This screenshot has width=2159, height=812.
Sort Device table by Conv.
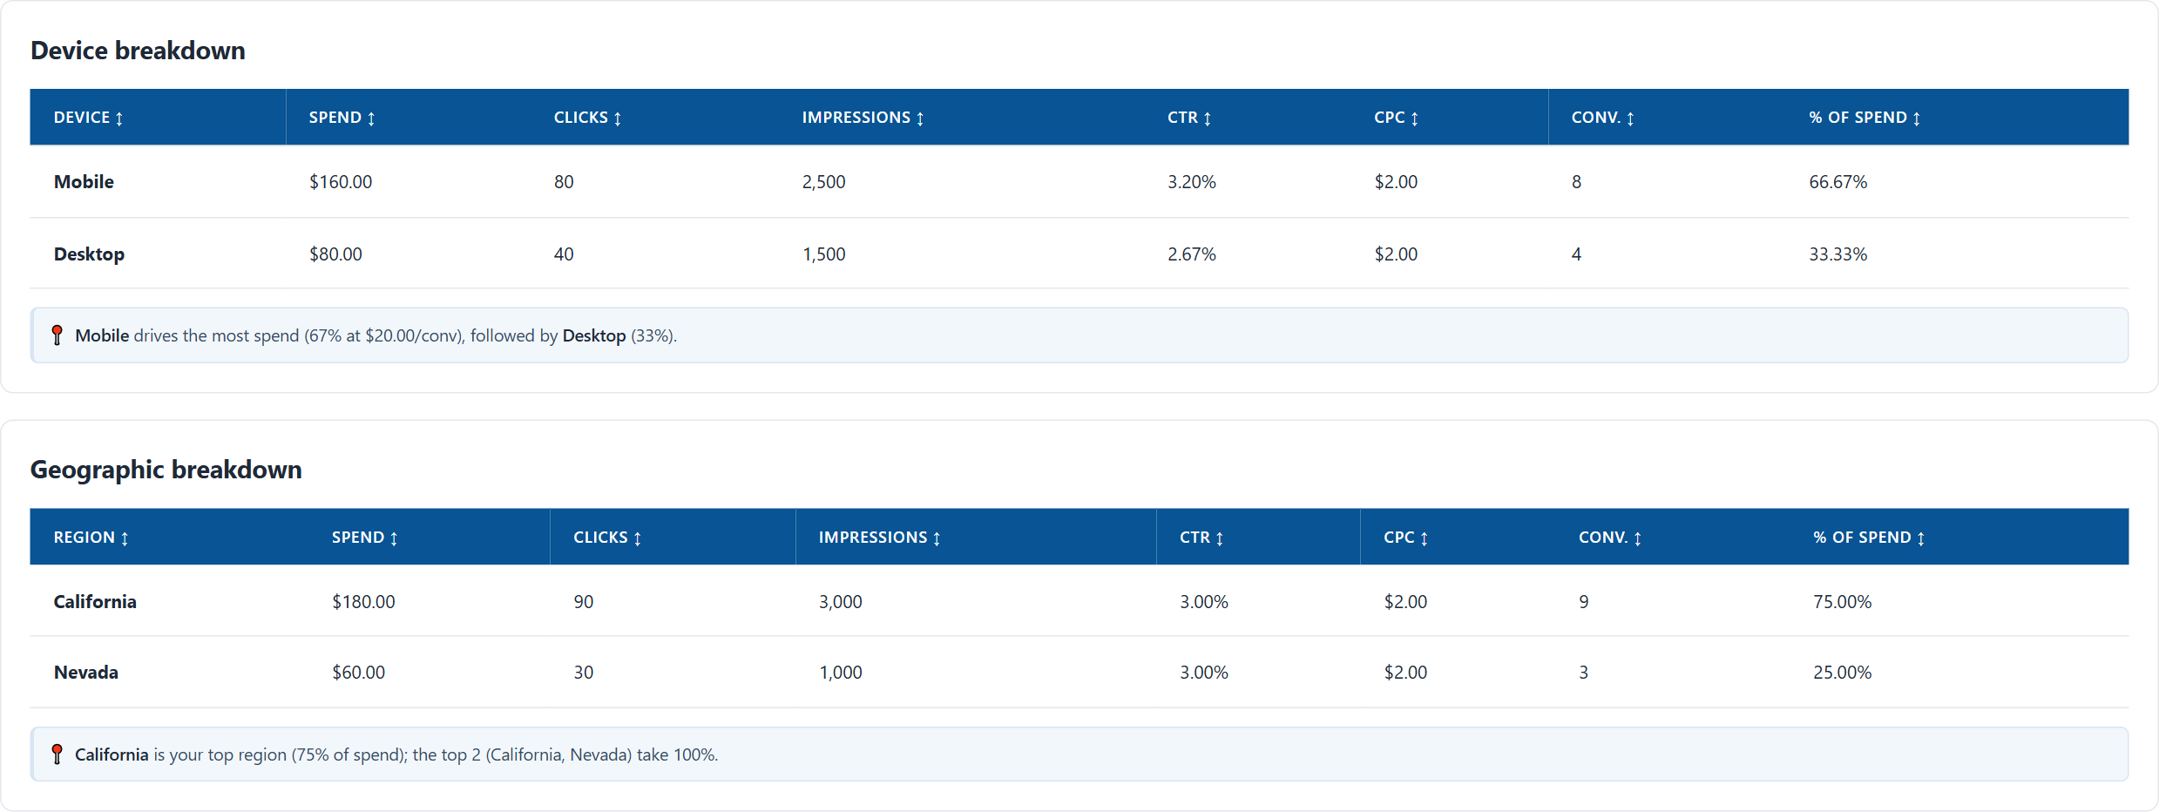click(1602, 118)
